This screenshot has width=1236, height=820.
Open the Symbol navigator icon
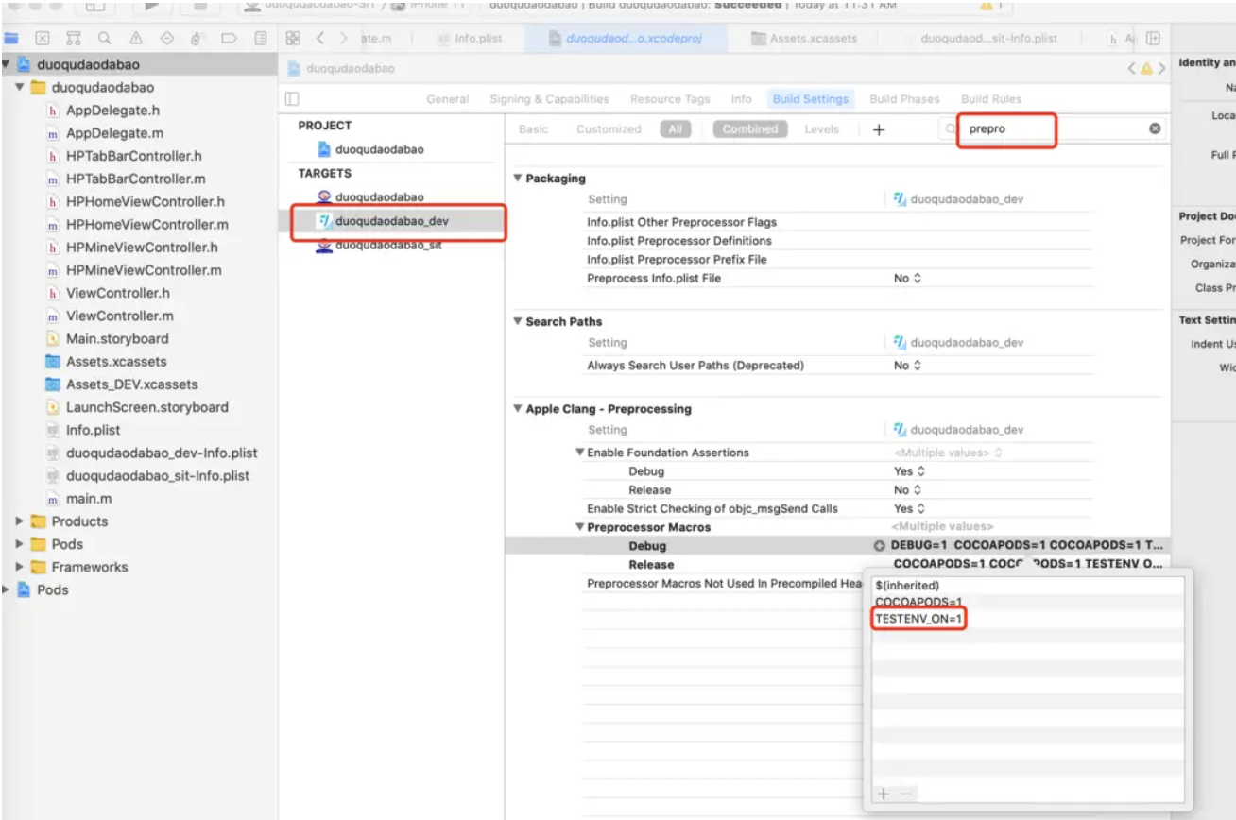pos(74,39)
